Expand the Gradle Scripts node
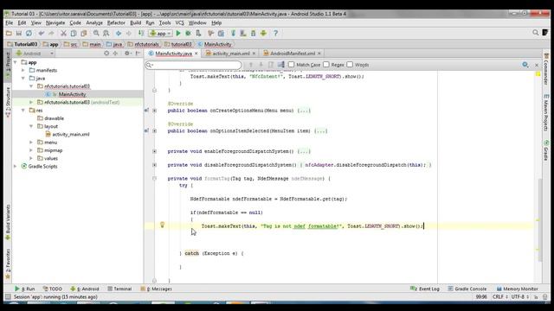 point(16,166)
